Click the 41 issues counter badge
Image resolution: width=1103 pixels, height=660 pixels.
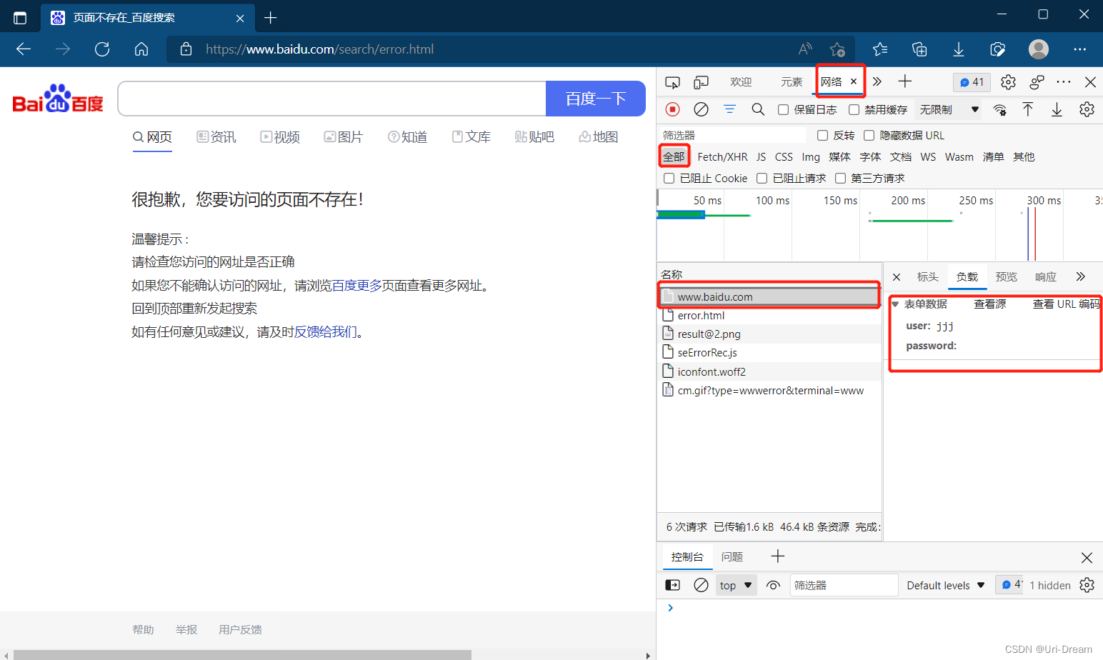[x=972, y=82]
